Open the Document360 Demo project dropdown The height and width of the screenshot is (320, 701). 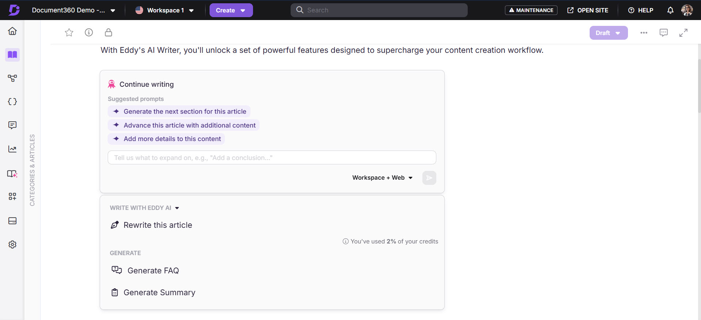74,10
